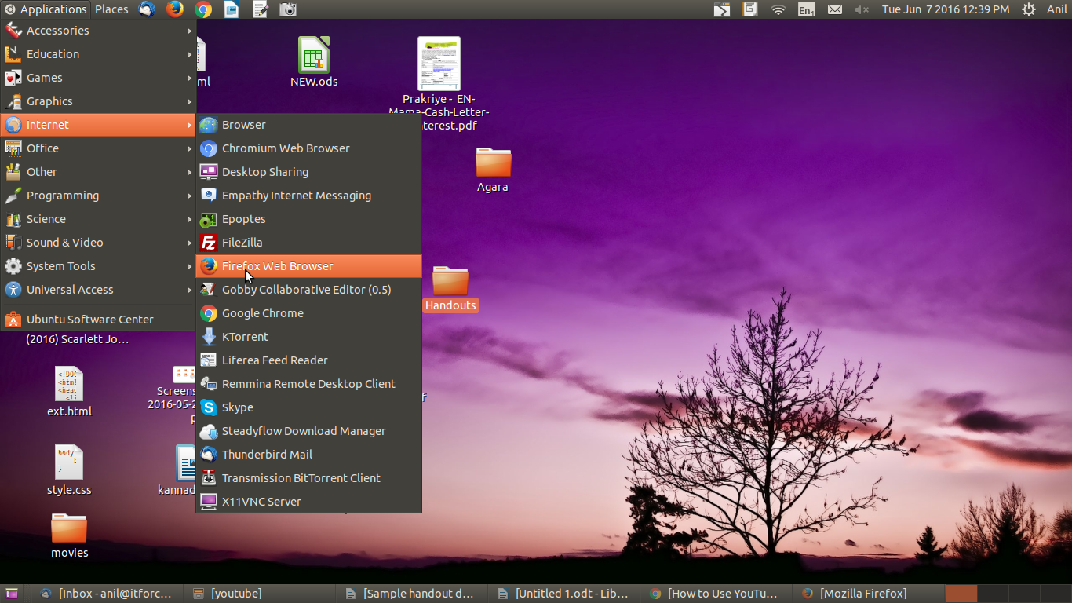Expand the Office submenu
The width and height of the screenshot is (1072, 603).
point(98,148)
